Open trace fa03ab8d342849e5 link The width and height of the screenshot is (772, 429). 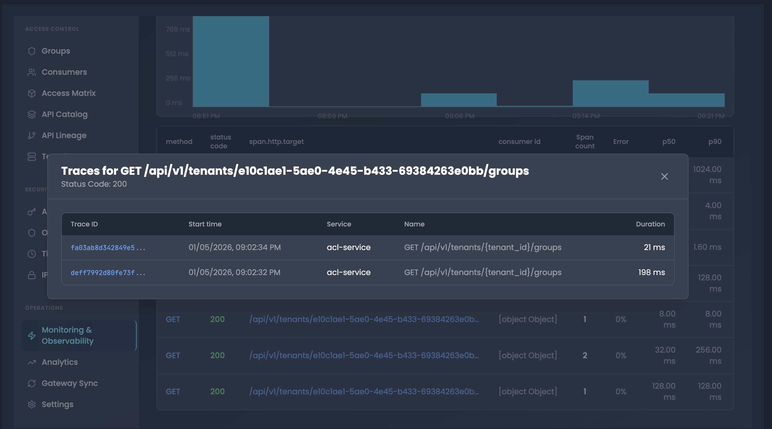pyautogui.click(x=108, y=248)
